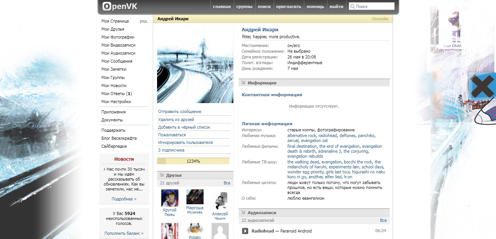Click Все in Аудиозаписи section
496x239 pixels.
383,221
